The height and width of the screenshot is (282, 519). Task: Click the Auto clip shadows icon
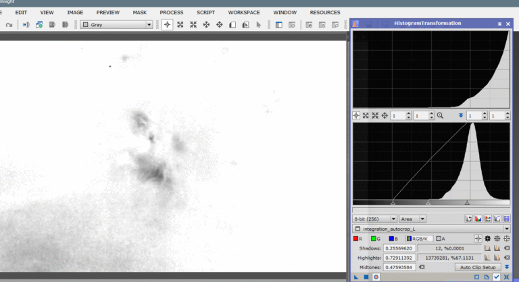coord(497,248)
